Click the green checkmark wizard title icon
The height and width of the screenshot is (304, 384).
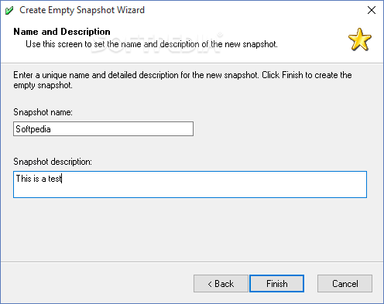(9, 11)
